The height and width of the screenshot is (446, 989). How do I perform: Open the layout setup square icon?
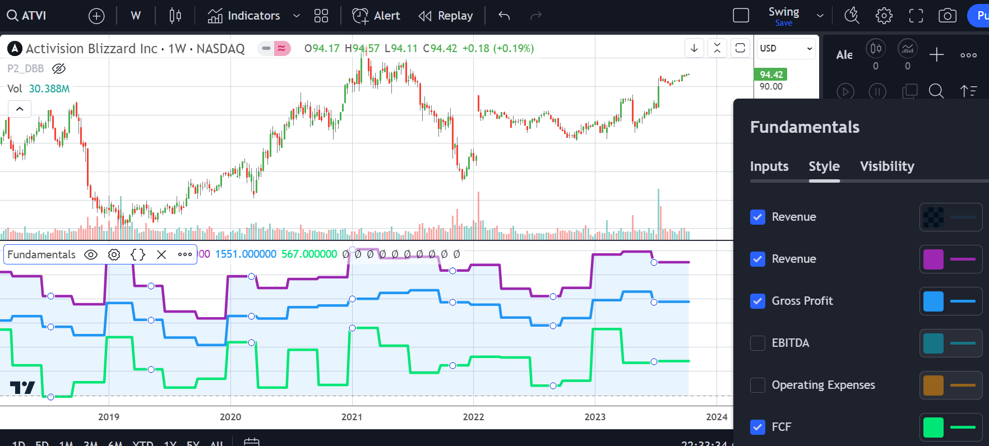pyautogui.click(x=741, y=16)
